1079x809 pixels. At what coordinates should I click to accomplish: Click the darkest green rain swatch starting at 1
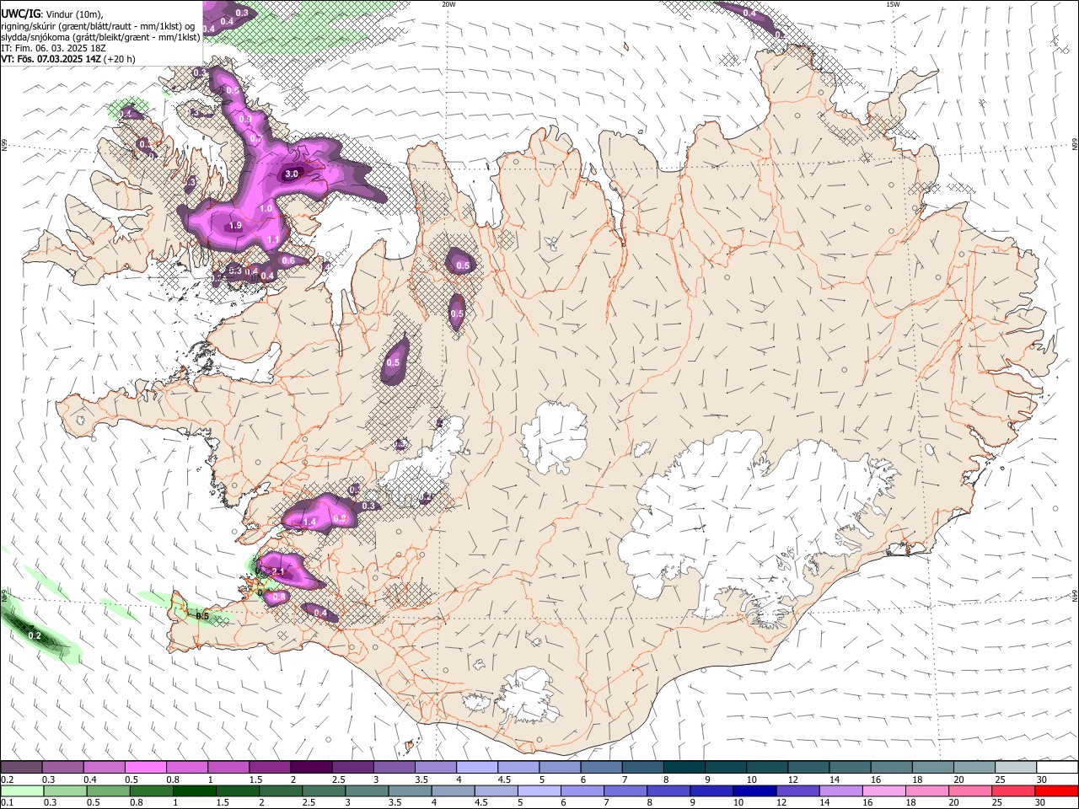(194, 790)
